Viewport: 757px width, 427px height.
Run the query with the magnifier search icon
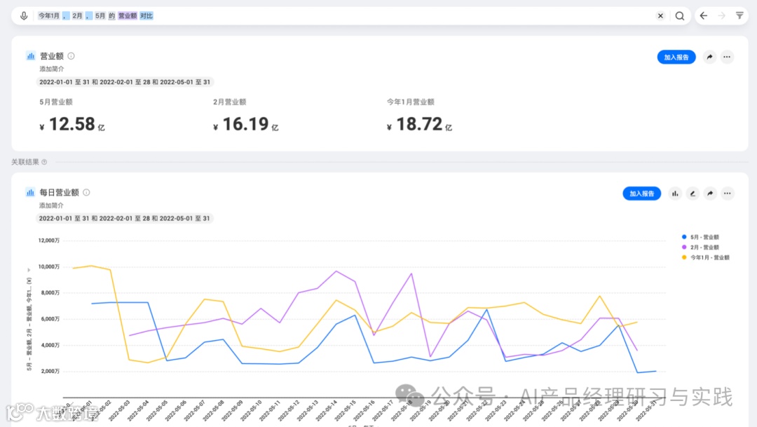[680, 16]
